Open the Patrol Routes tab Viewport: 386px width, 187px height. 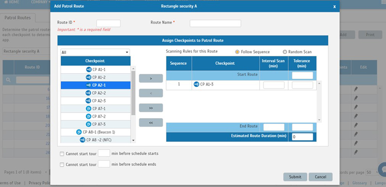[x=18, y=18]
